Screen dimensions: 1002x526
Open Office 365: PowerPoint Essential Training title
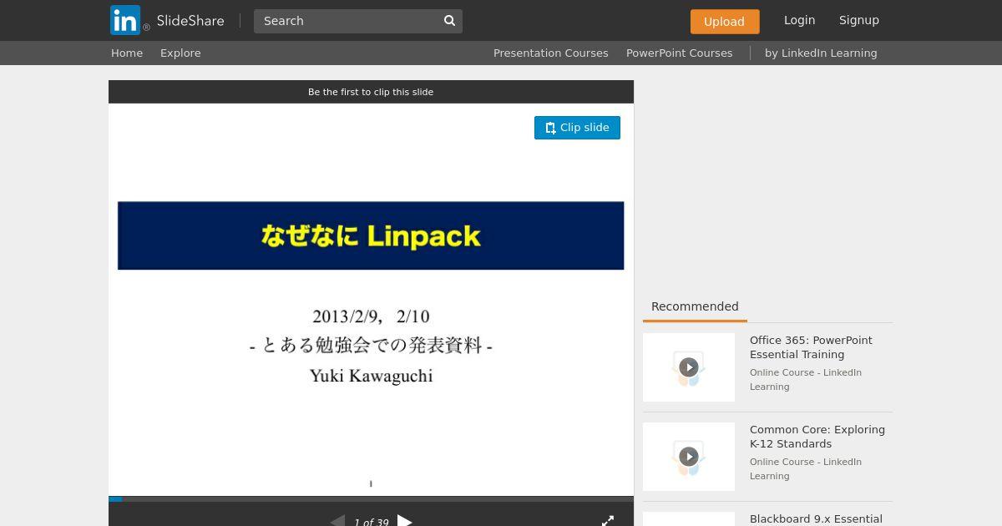coord(811,347)
